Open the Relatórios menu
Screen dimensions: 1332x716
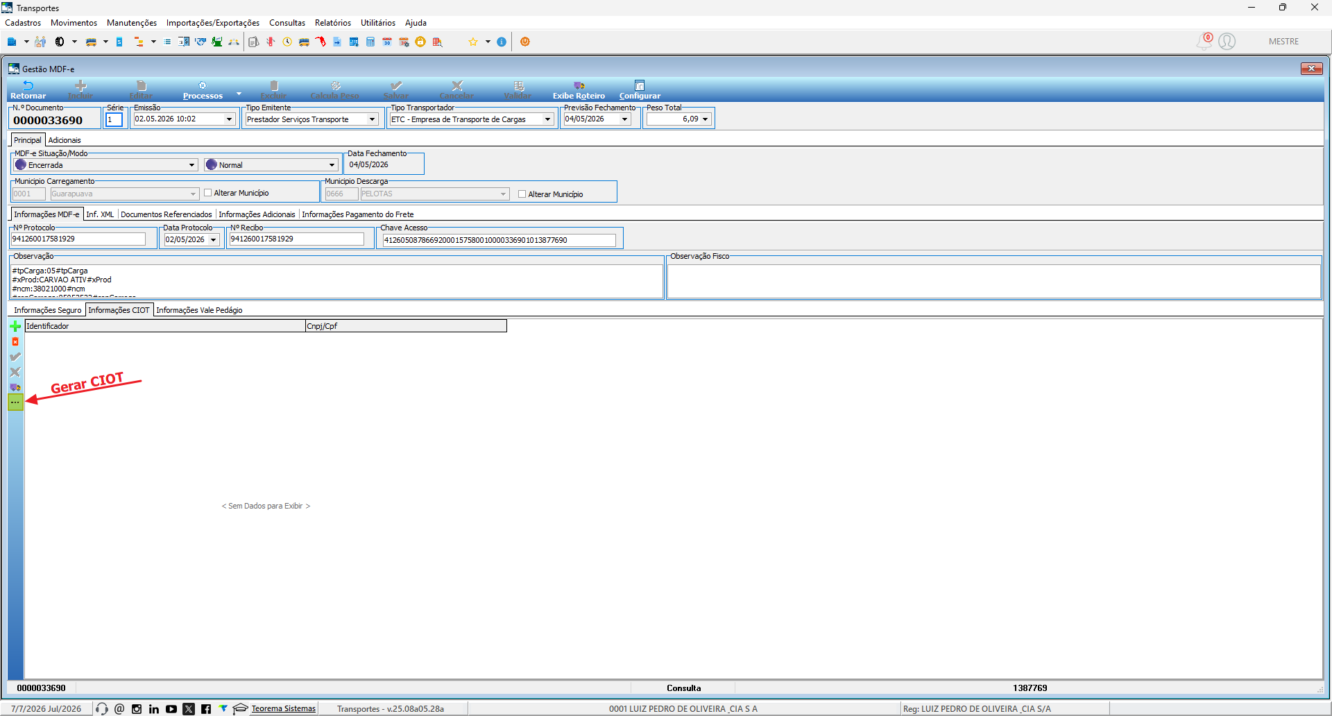coord(333,23)
